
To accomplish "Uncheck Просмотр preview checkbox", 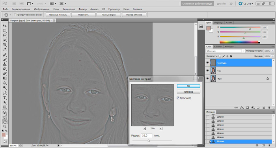I will click(x=178, y=98).
